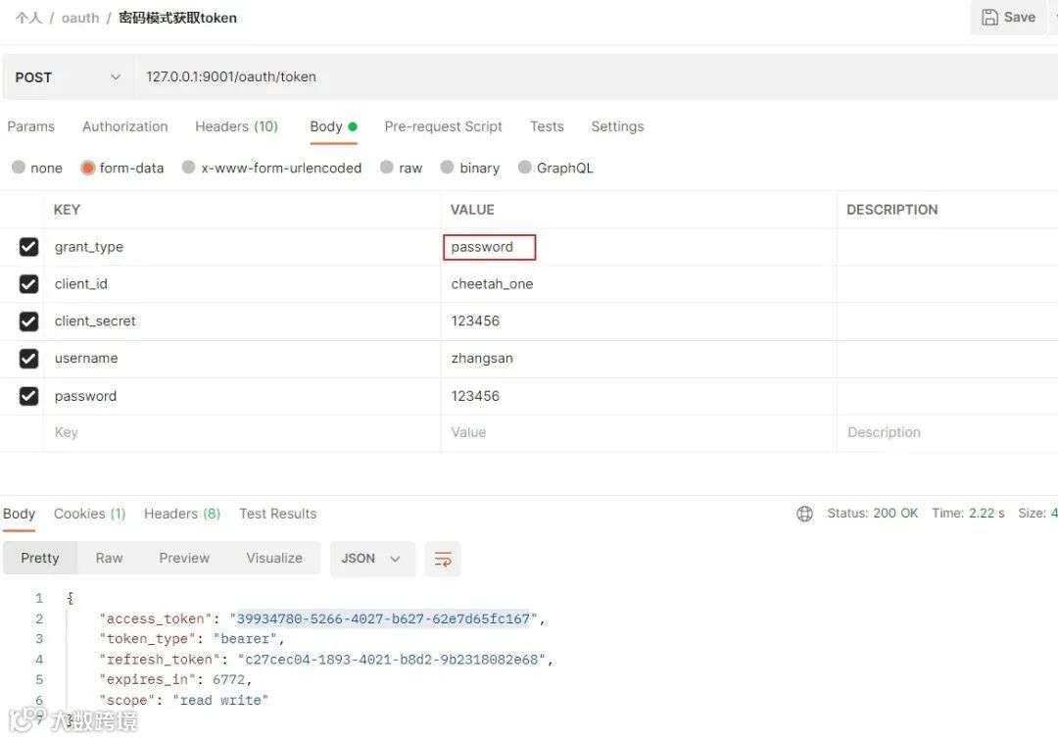Viewport: 1058px width, 740px height.
Task: Open the Headers (10) request tab
Action: [236, 126]
